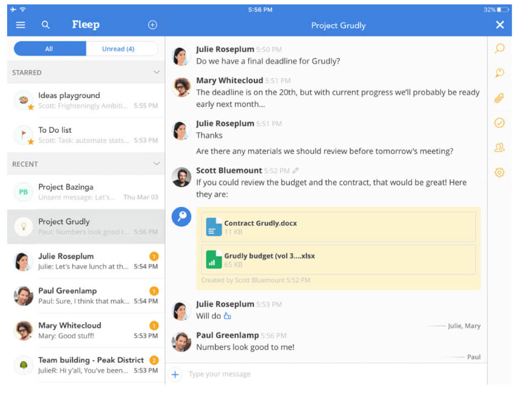Click Team building unread badge showing 2
514x394 pixels.
pyautogui.click(x=154, y=360)
